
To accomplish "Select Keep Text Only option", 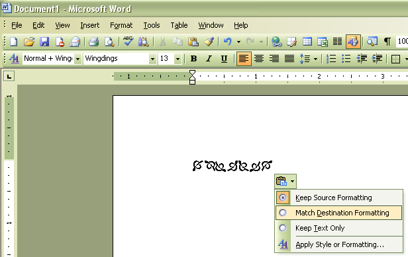I will 338,228.
